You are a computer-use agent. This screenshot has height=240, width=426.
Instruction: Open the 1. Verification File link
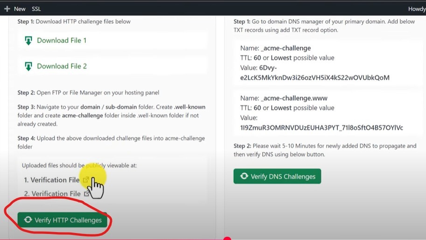pyautogui.click(x=52, y=180)
